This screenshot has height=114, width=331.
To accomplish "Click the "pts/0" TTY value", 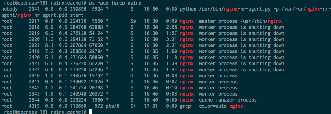I will pos(112,106).
